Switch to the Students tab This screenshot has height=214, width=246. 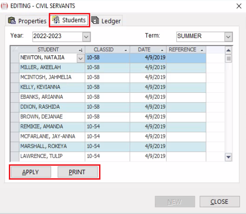tap(69, 20)
